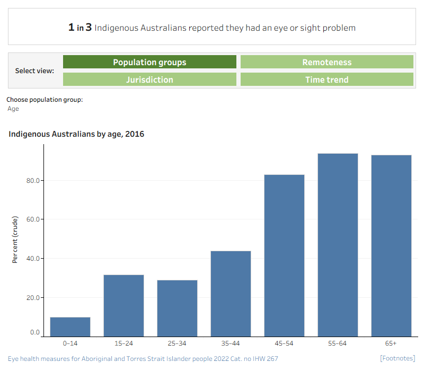Open the Age population group dropdown

pyautogui.click(x=13, y=109)
